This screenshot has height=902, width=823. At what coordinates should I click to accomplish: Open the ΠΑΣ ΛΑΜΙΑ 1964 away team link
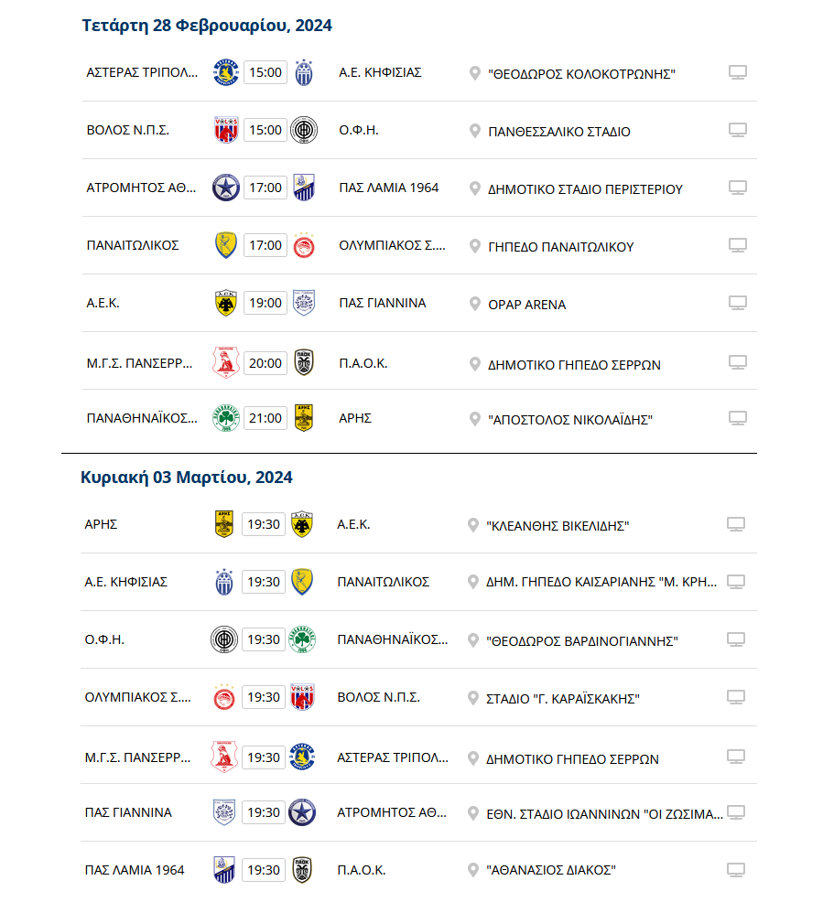[x=388, y=188]
